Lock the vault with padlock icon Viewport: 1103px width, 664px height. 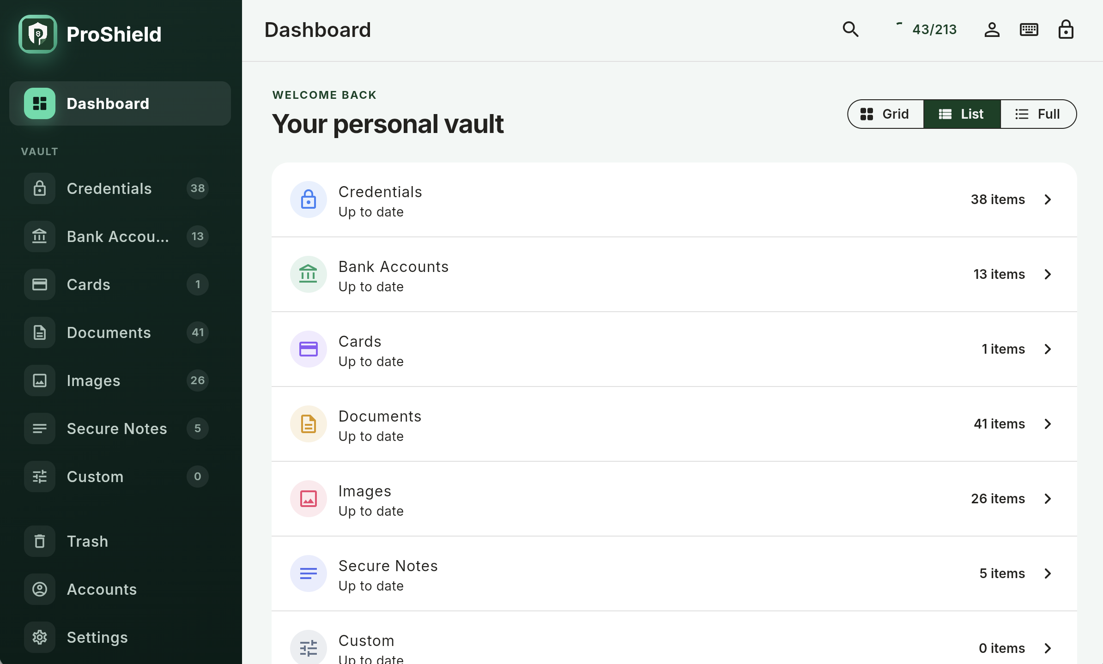pyautogui.click(x=1066, y=30)
